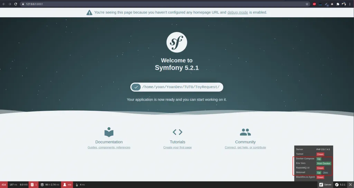Screen dimensions: 354x188
Task: Click the Tutorials code brackets icon
Action: tap(177, 132)
